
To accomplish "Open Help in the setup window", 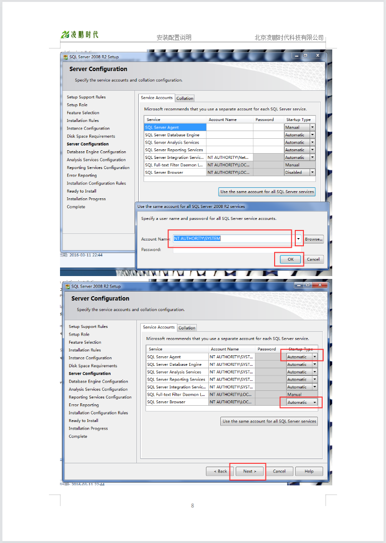I will [x=309, y=471].
